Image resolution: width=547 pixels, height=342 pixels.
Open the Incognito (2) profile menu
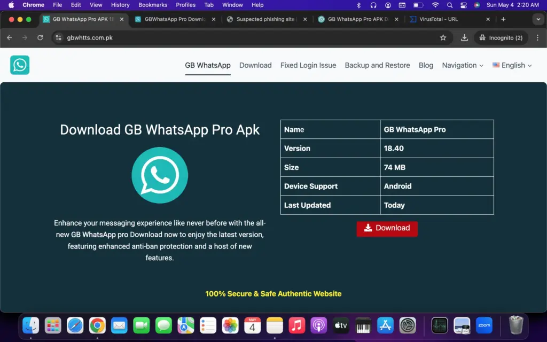point(501,38)
